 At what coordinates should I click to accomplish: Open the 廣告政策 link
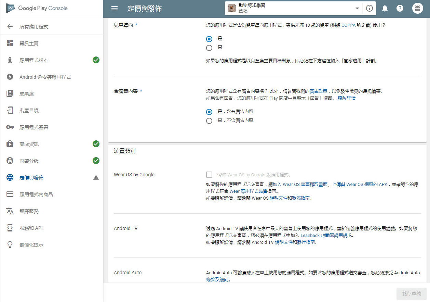point(319,91)
